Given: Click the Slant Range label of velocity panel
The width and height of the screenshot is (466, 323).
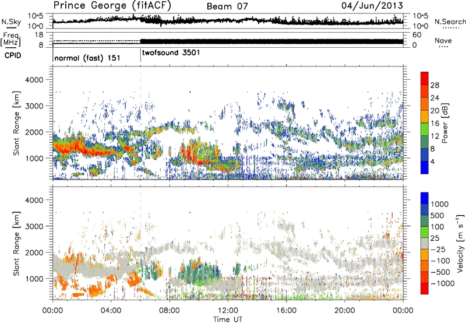Looking at the screenshot, I should click(x=16, y=244).
